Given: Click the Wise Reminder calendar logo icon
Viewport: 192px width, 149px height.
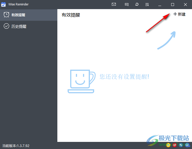Looking at the screenshot, I should 4,5.
